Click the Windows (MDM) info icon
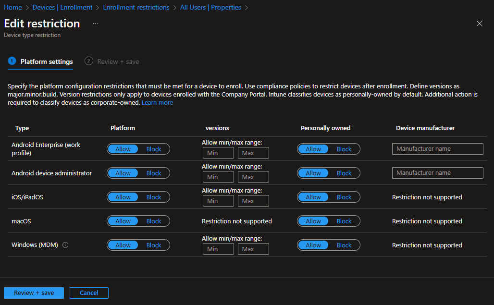Viewport: 494px width, 305px height. pyautogui.click(x=65, y=245)
